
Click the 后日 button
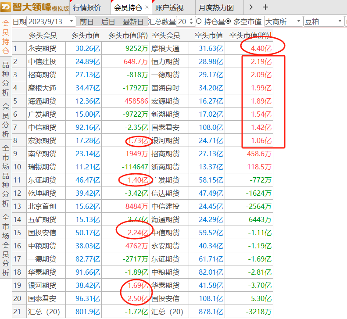click(x=108, y=22)
